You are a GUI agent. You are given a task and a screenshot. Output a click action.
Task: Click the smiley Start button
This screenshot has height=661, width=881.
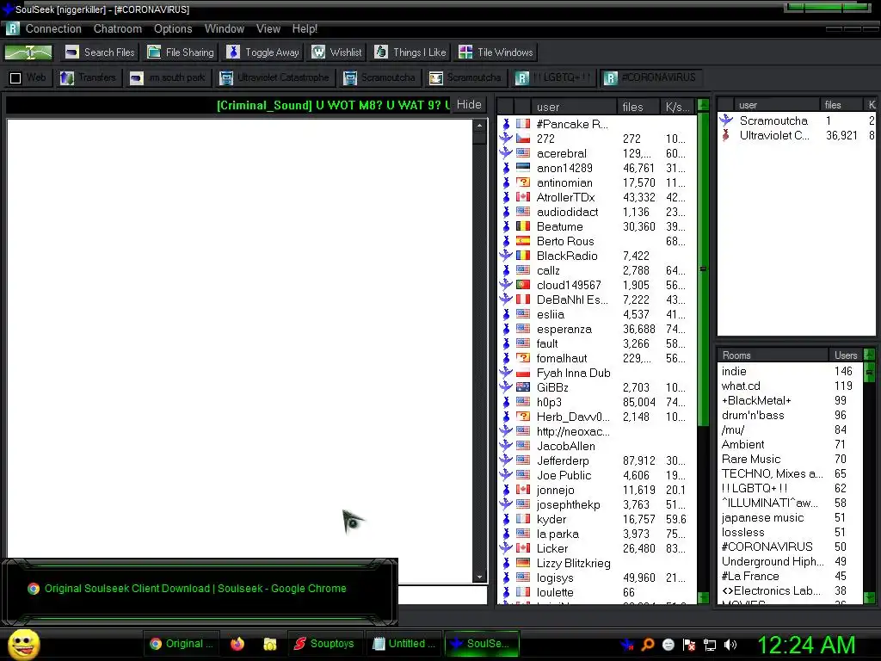tap(23, 644)
